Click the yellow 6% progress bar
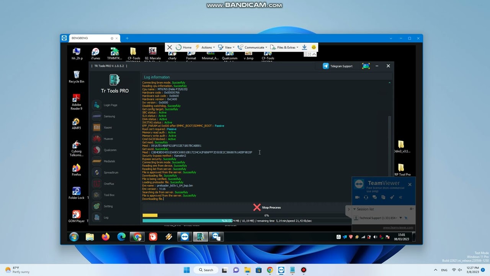The height and width of the screenshot is (276, 490). [150, 215]
